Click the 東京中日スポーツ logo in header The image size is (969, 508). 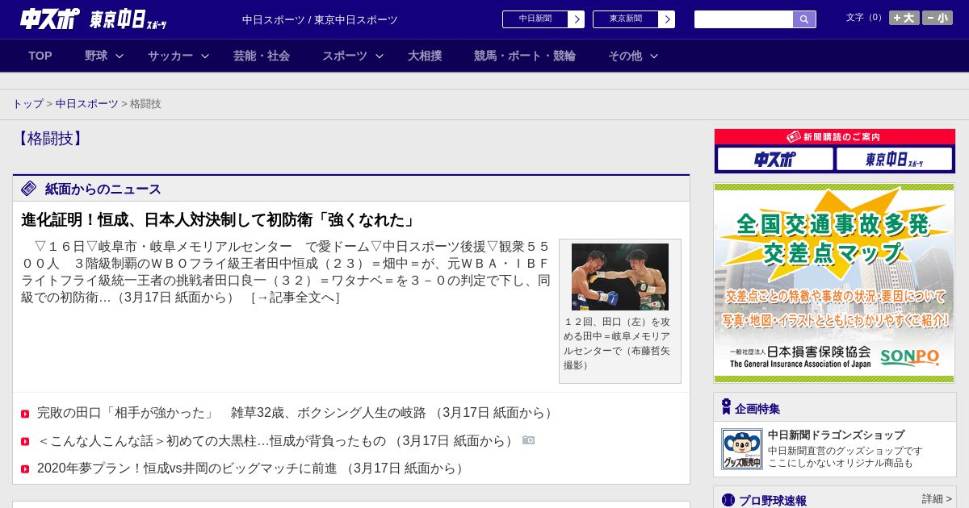pyautogui.click(x=128, y=19)
